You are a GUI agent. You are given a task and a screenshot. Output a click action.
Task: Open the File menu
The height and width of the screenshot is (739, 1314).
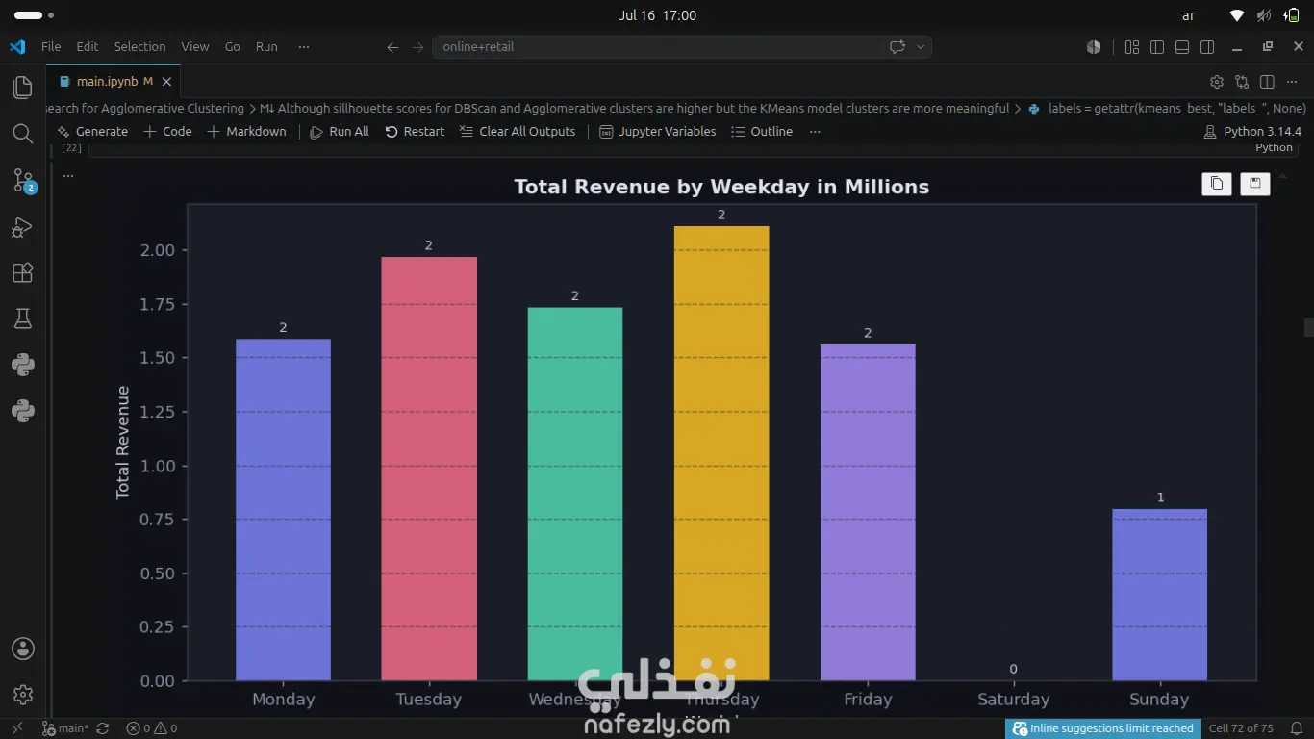tap(51, 46)
